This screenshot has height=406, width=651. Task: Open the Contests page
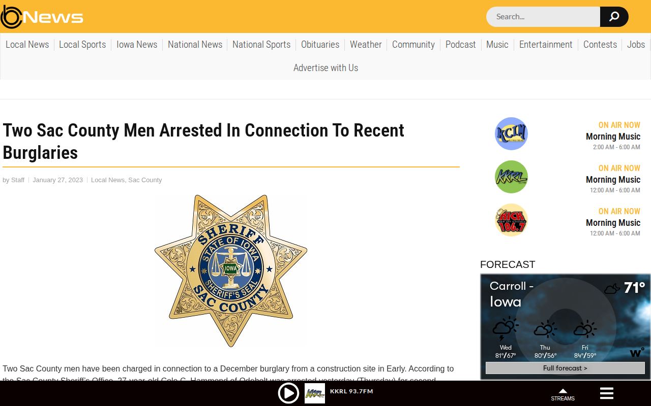(600, 45)
